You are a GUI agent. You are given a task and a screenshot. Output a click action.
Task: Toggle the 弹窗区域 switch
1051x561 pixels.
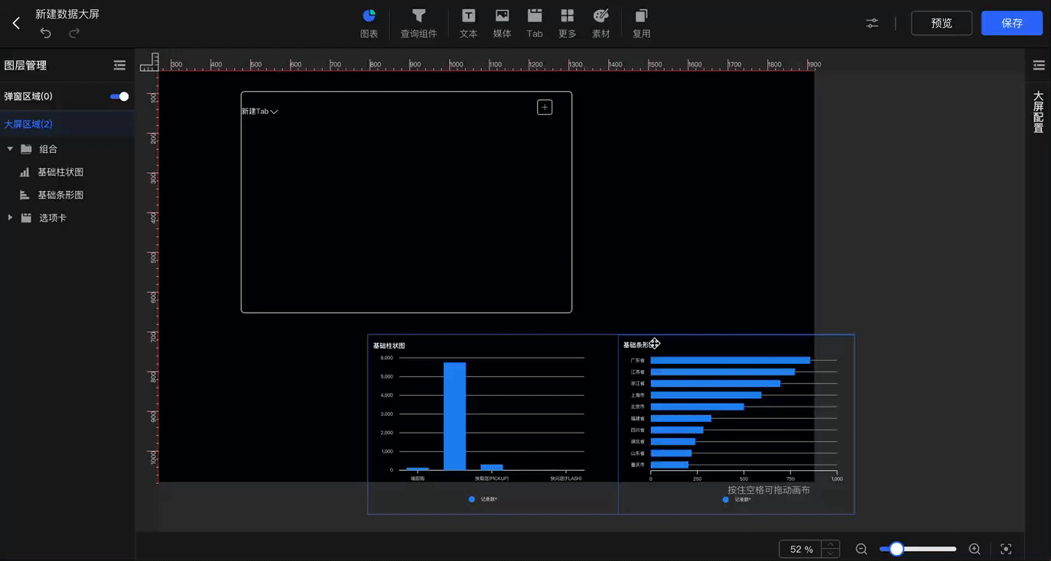pos(119,96)
